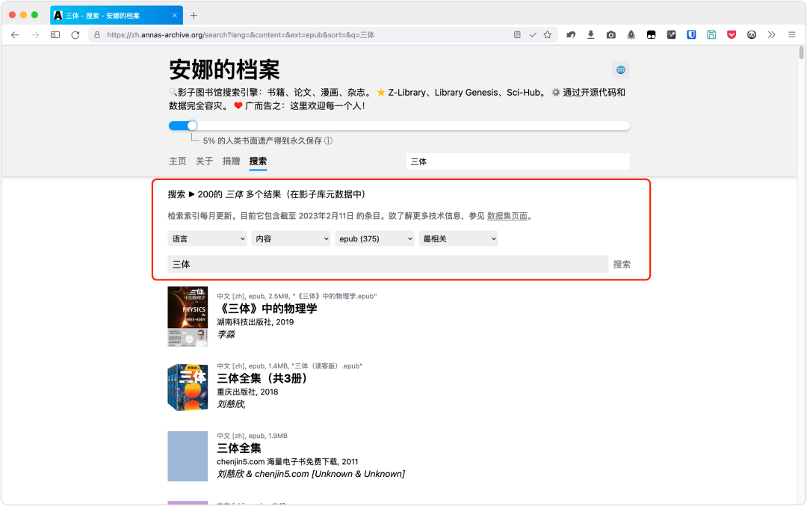The width and height of the screenshot is (807, 506).
Task: Close the 三体 search tab
Action: pyautogui.click(x=174, y=16)
